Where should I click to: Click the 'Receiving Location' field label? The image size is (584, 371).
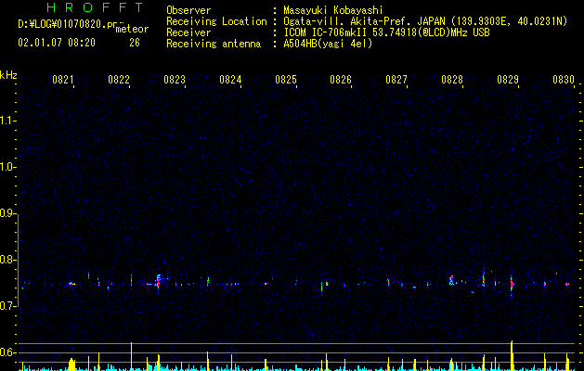216,21
